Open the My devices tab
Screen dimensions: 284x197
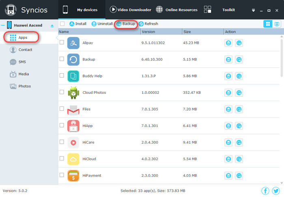click(x=82, y=10)
